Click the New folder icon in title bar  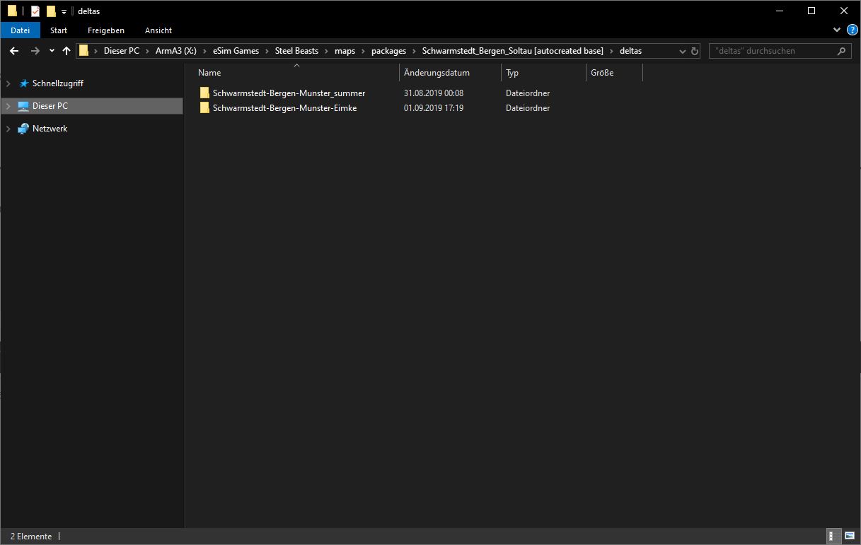(x=51, y=11)
